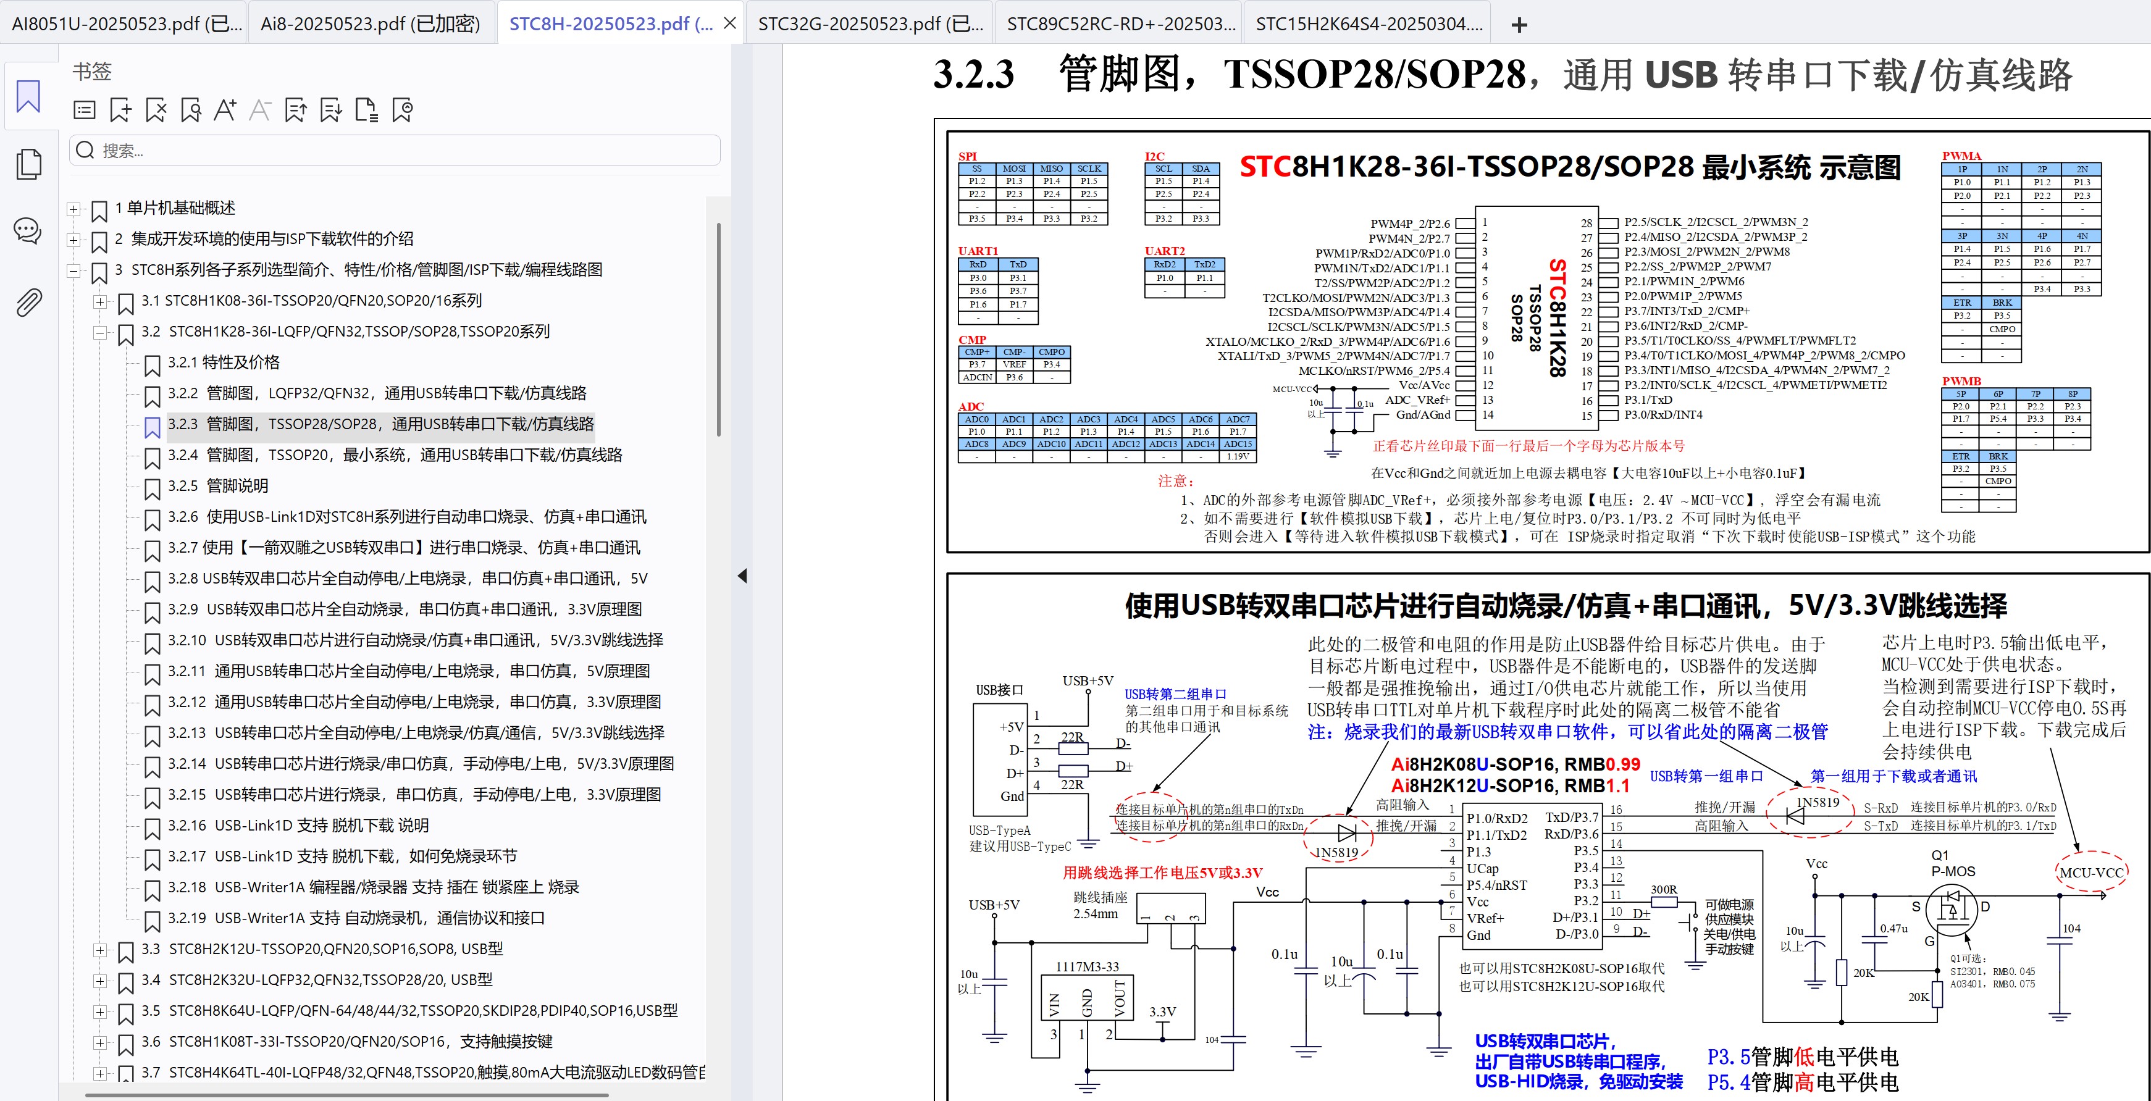This screenshot has width=2151, height=1101.
Task: Open bookmark 3.2.12 通用USB转串口 3.3V原理图
Action: click(x=414, y=702)
